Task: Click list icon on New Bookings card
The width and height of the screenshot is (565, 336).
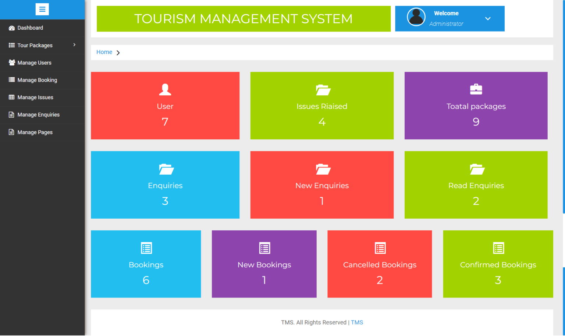Action: pos(264,248)
